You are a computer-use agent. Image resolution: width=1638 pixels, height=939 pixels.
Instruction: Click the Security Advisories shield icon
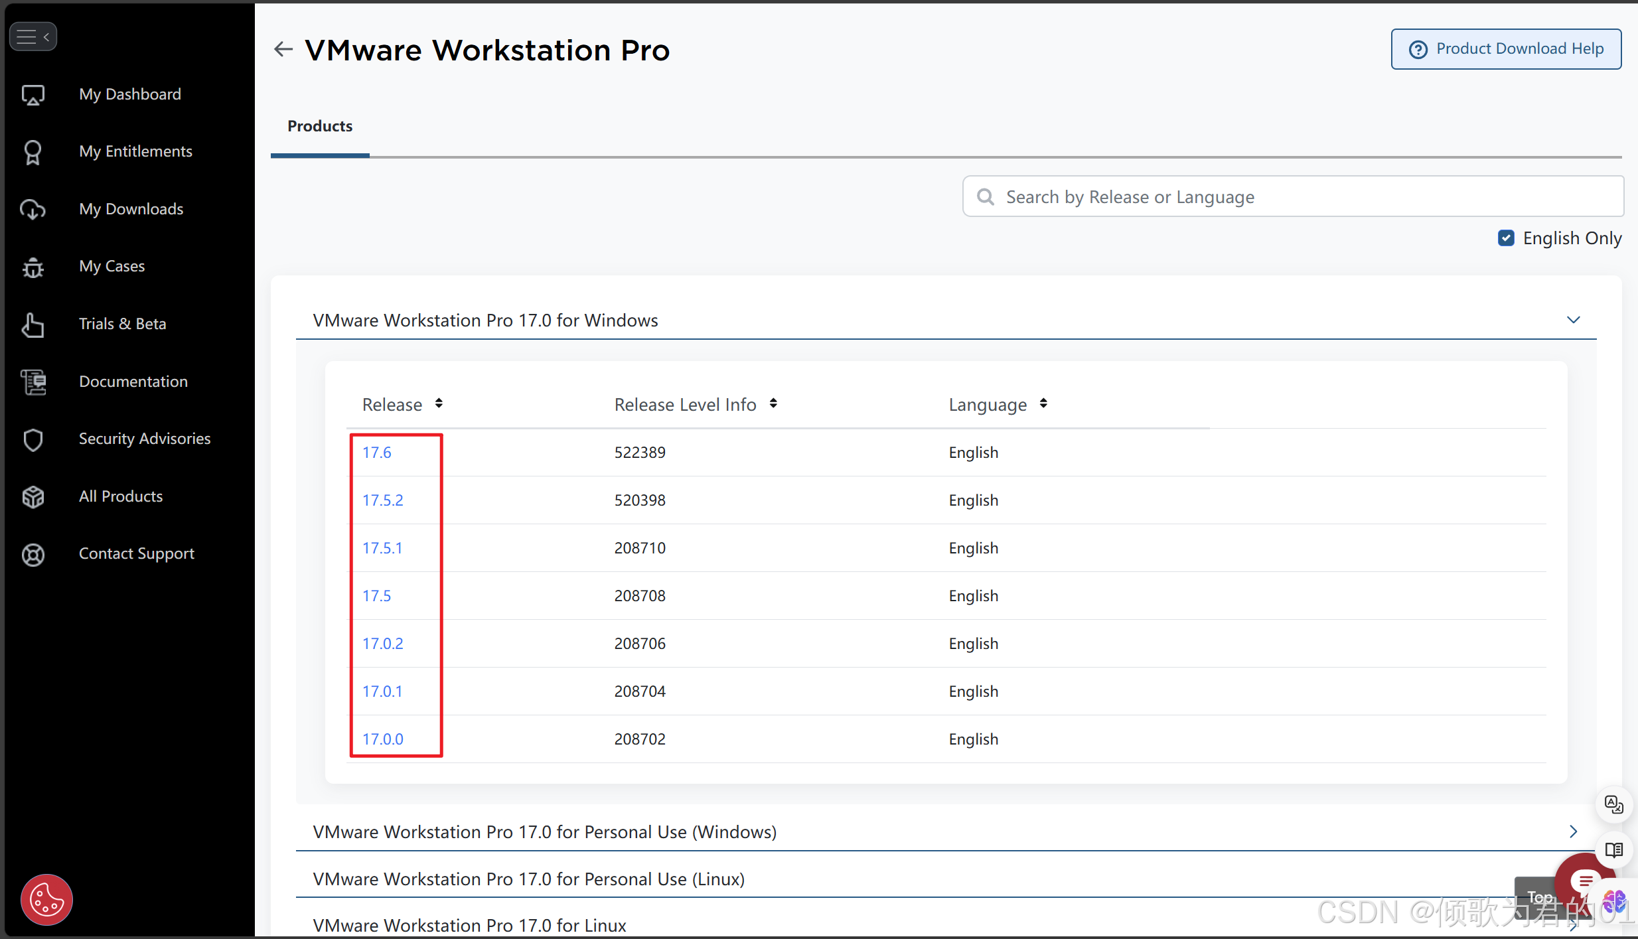[x=33, y=439]
